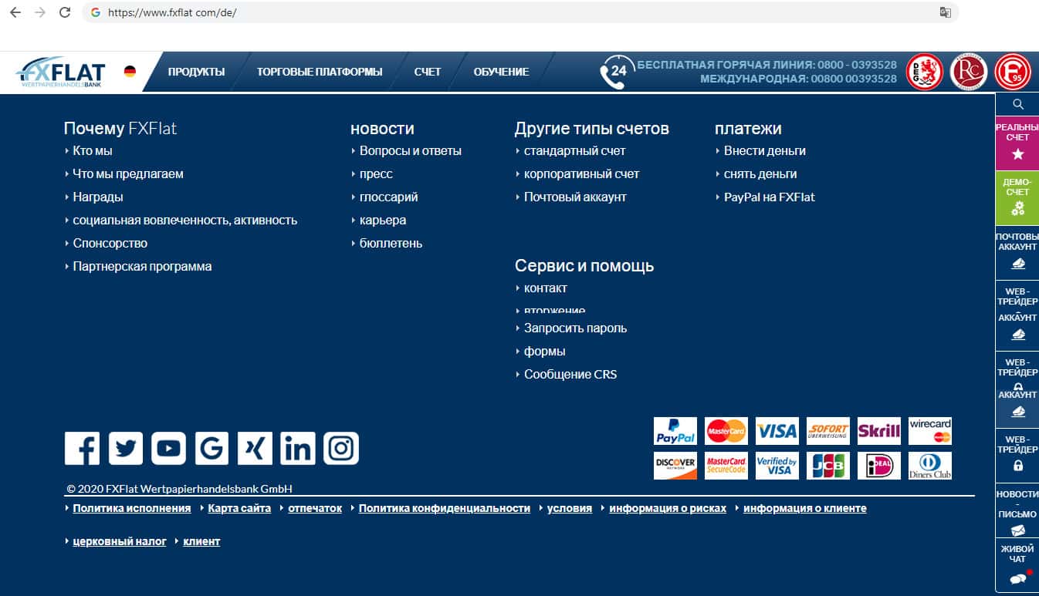This screenshot has height=596, width=1039.
Task: Go back with the browser back arrow
Action: (x=15, y=12)
